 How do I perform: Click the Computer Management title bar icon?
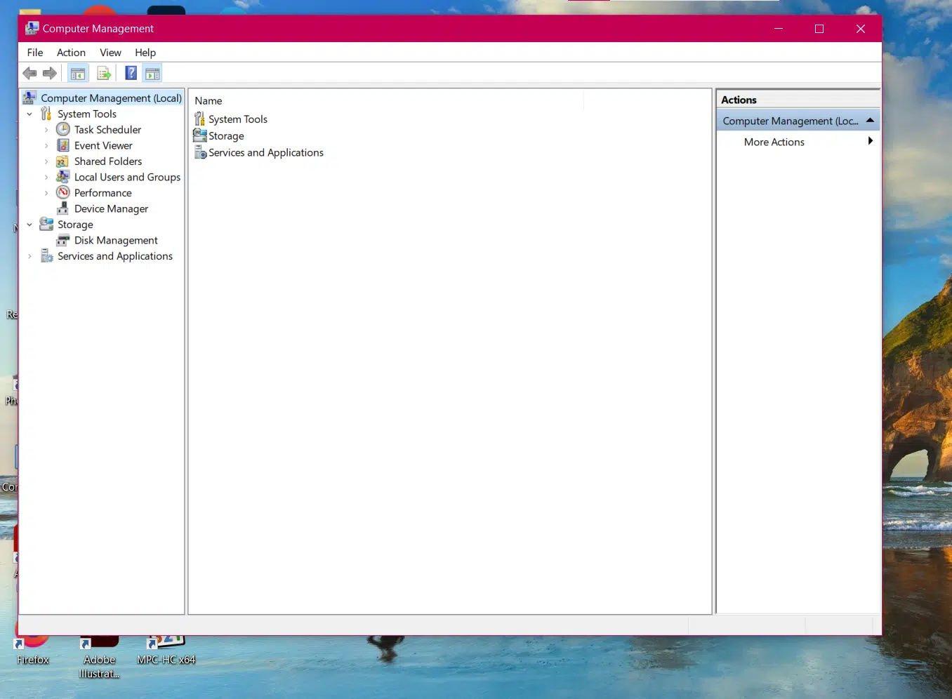click(32, 28)
